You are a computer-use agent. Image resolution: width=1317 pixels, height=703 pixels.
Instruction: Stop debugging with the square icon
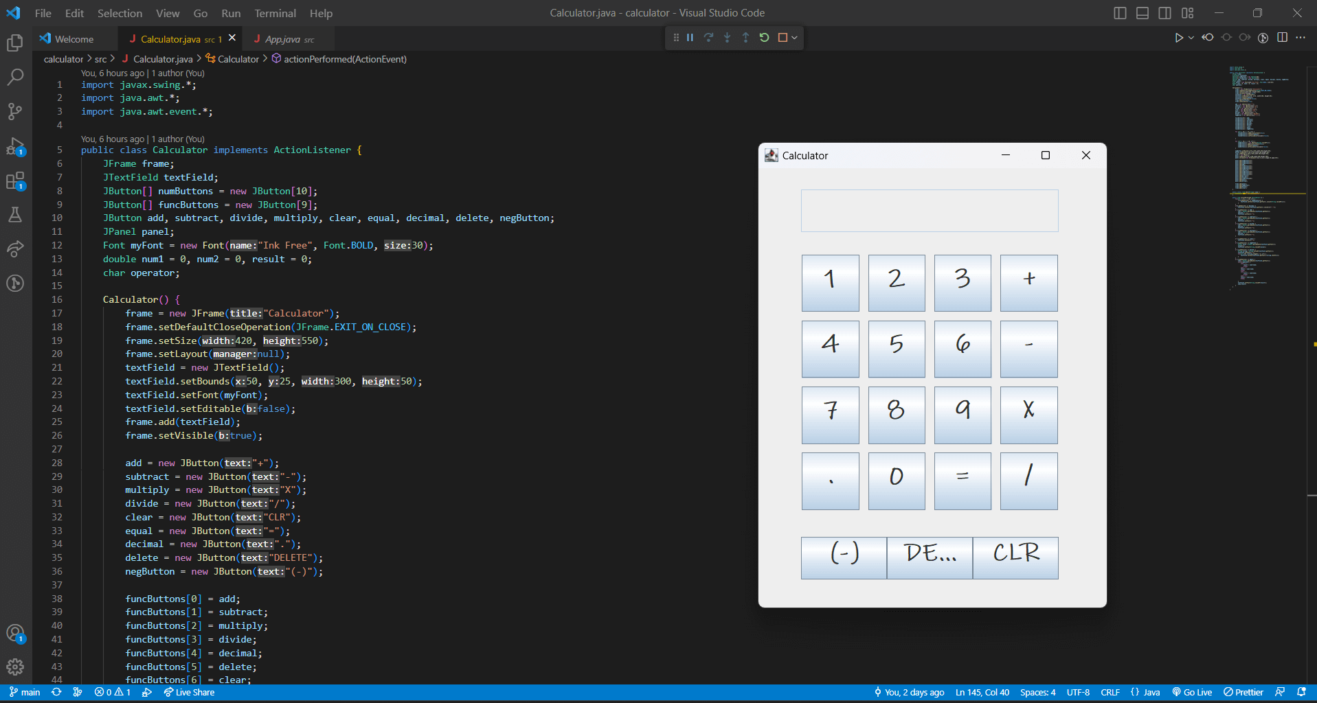783,38
